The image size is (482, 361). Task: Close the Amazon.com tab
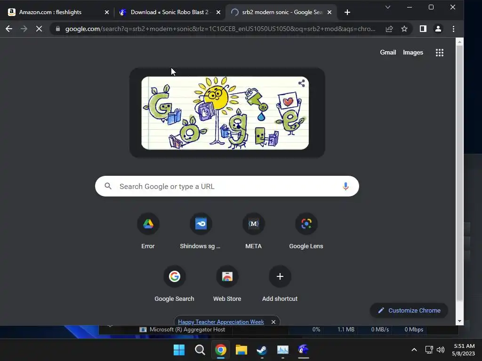pyautogui.click(x=107, y=12)
